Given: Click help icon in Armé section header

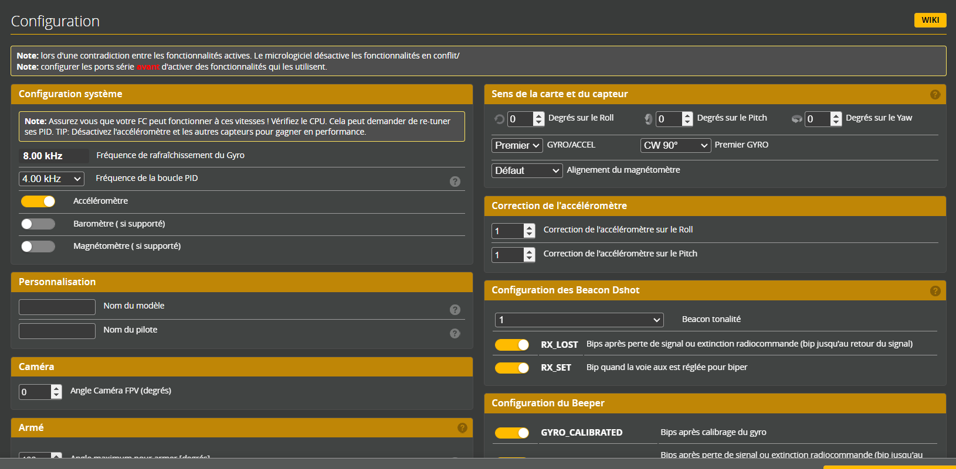Looking at the screenshot, I should click(462, 428).
